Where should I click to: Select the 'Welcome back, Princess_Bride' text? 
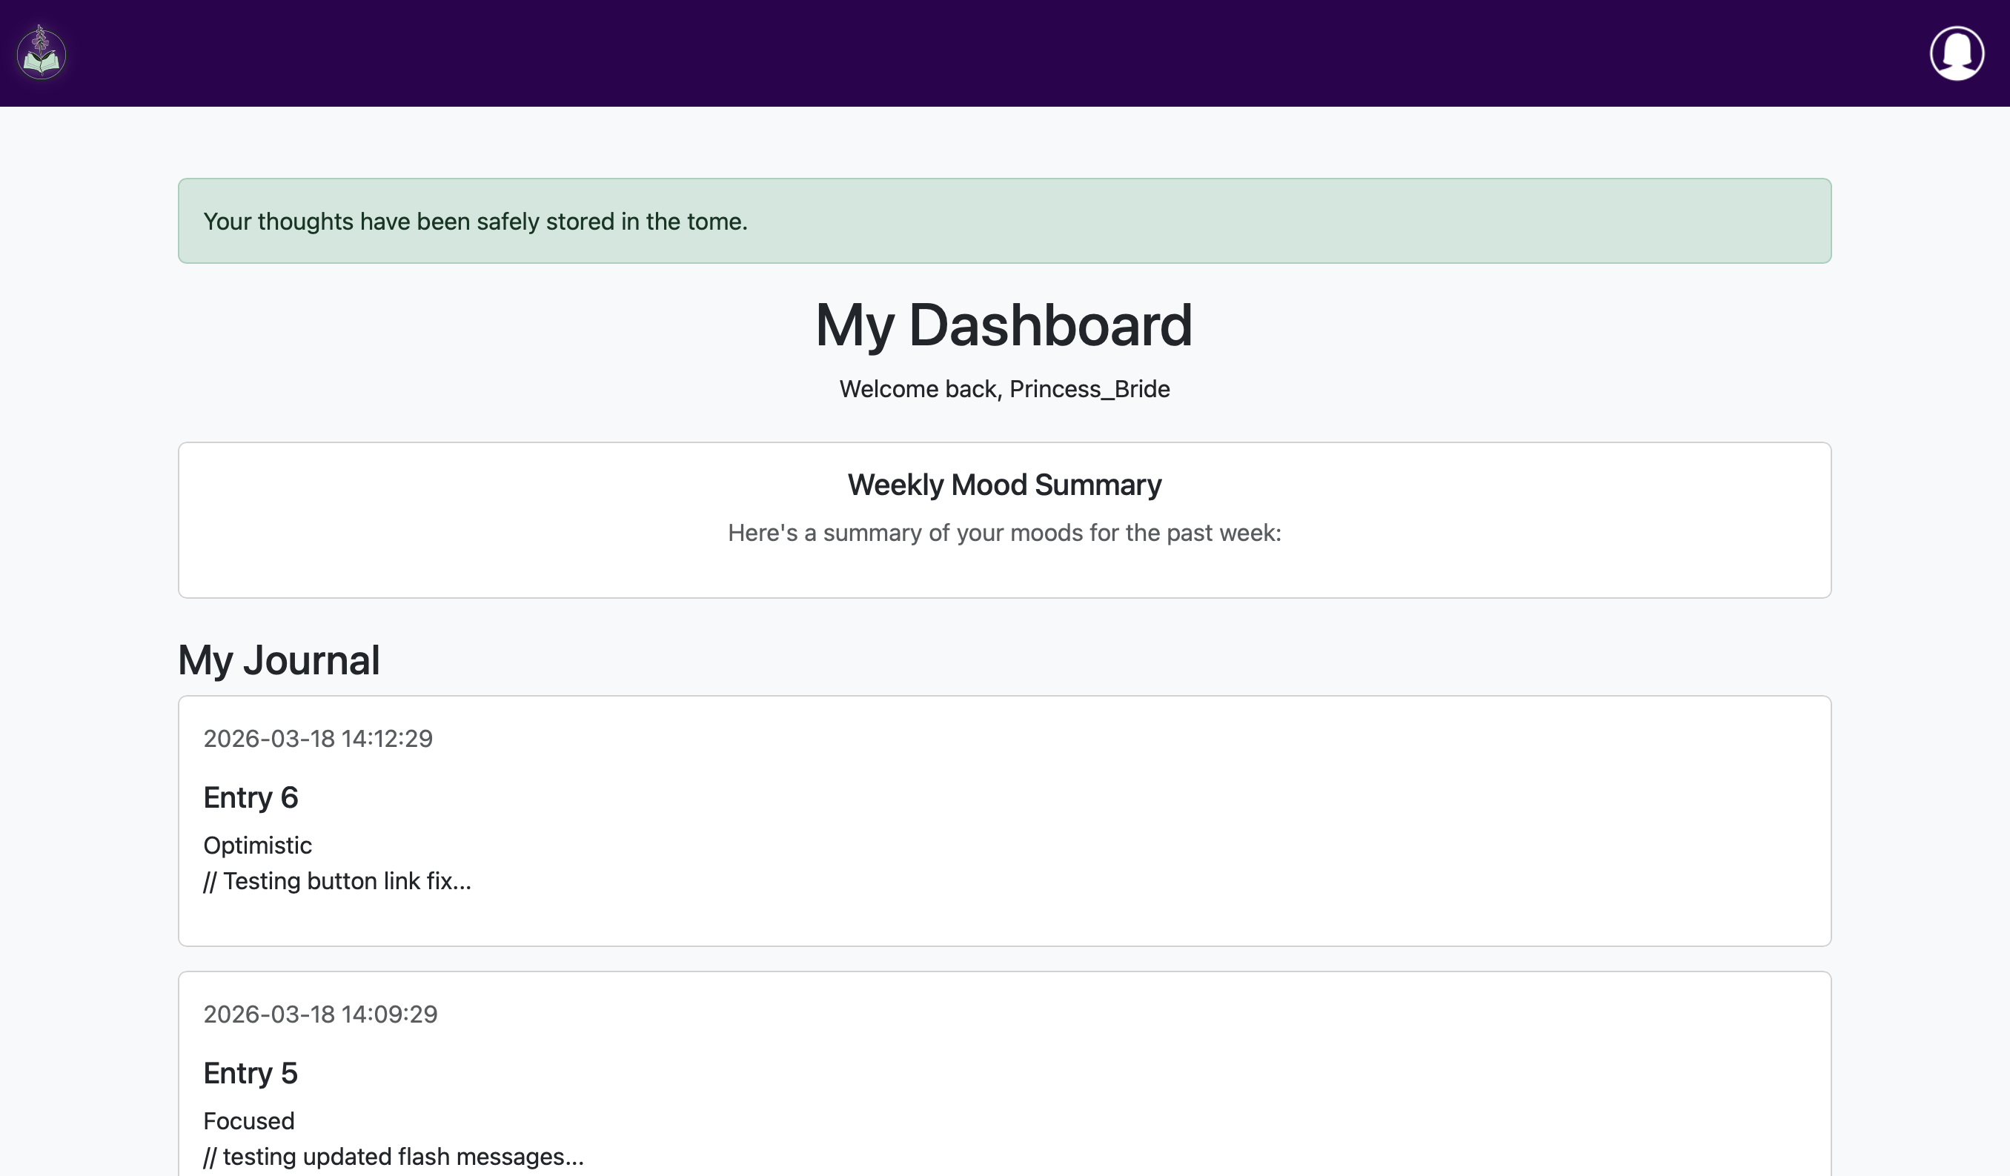click(x=1004, y=389)
